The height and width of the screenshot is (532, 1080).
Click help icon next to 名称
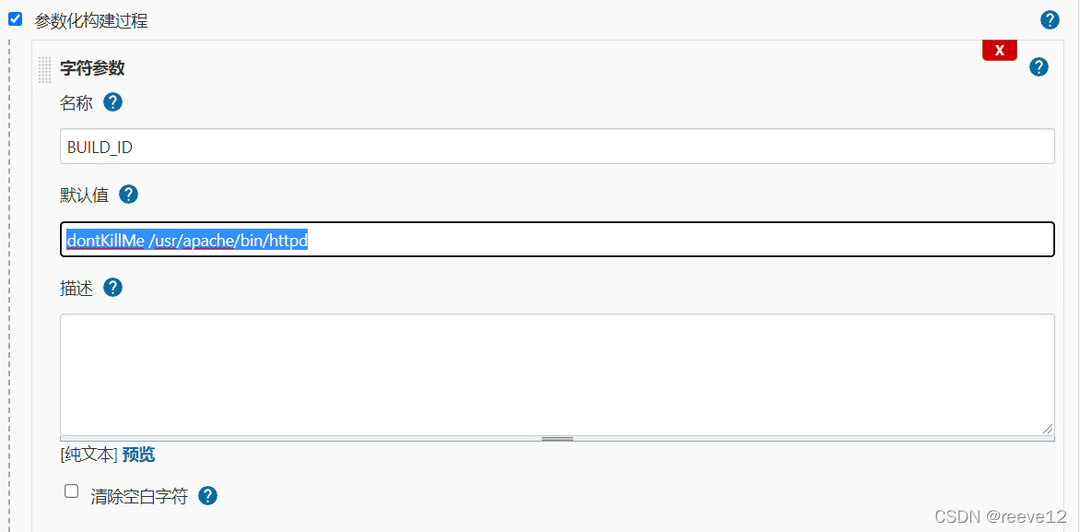coord(112,102)
